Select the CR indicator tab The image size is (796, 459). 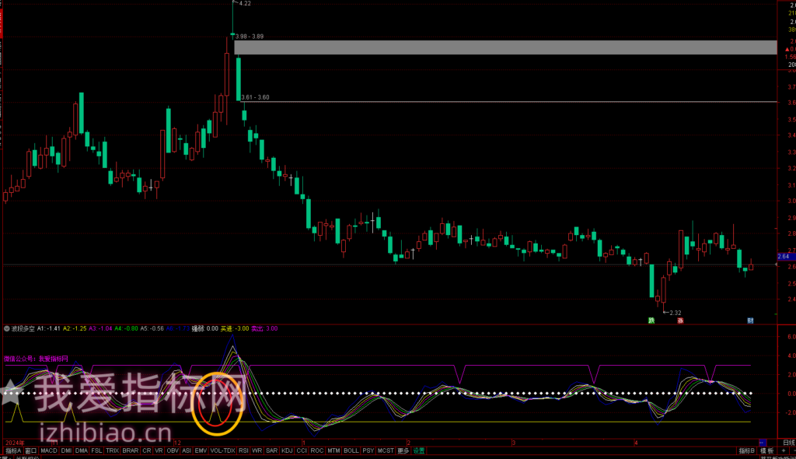click(147, 451)
